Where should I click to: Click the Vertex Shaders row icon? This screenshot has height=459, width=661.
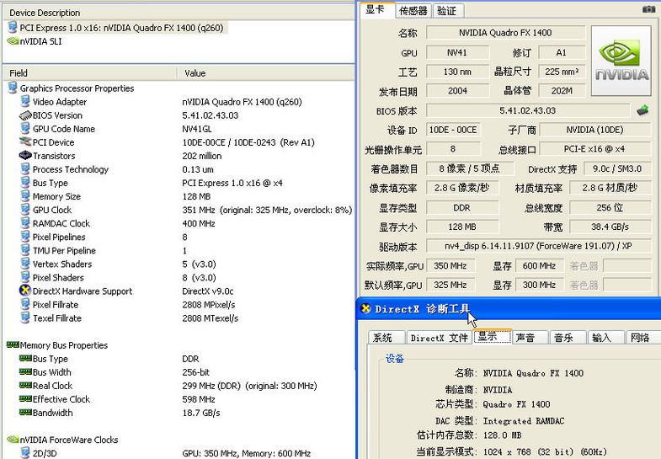point(25,264)
